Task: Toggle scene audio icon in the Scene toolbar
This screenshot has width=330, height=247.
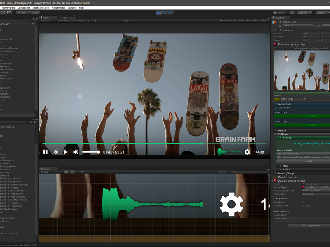Action: coord(78,172)
